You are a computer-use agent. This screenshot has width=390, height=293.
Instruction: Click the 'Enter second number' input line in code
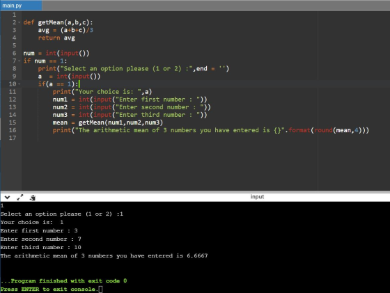click(x=132, y=107)
